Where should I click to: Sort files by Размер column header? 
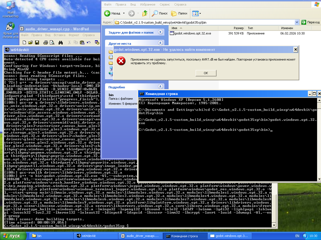(x=232, y=28)
